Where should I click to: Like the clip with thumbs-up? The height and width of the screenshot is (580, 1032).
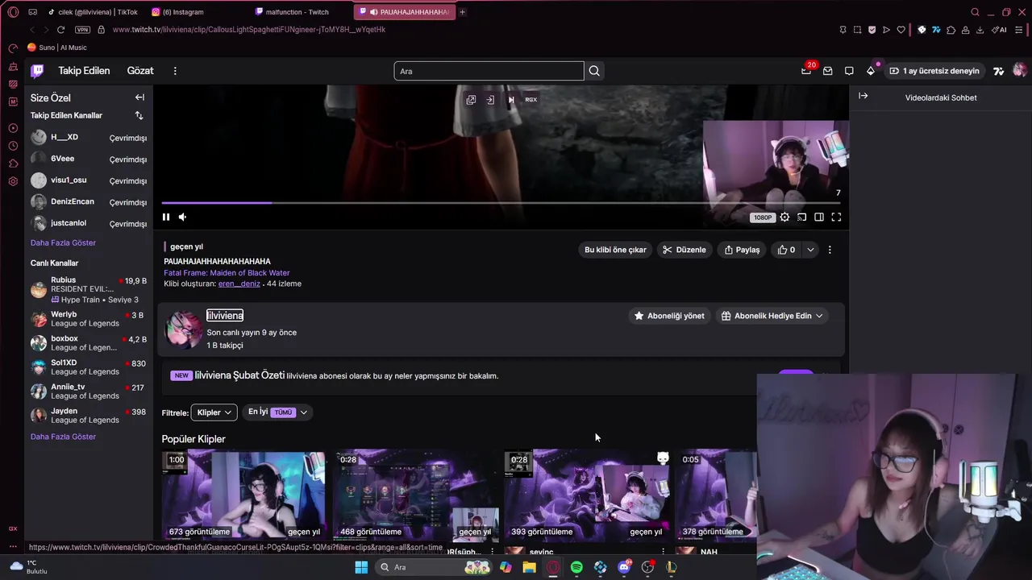tap(786, 250)
